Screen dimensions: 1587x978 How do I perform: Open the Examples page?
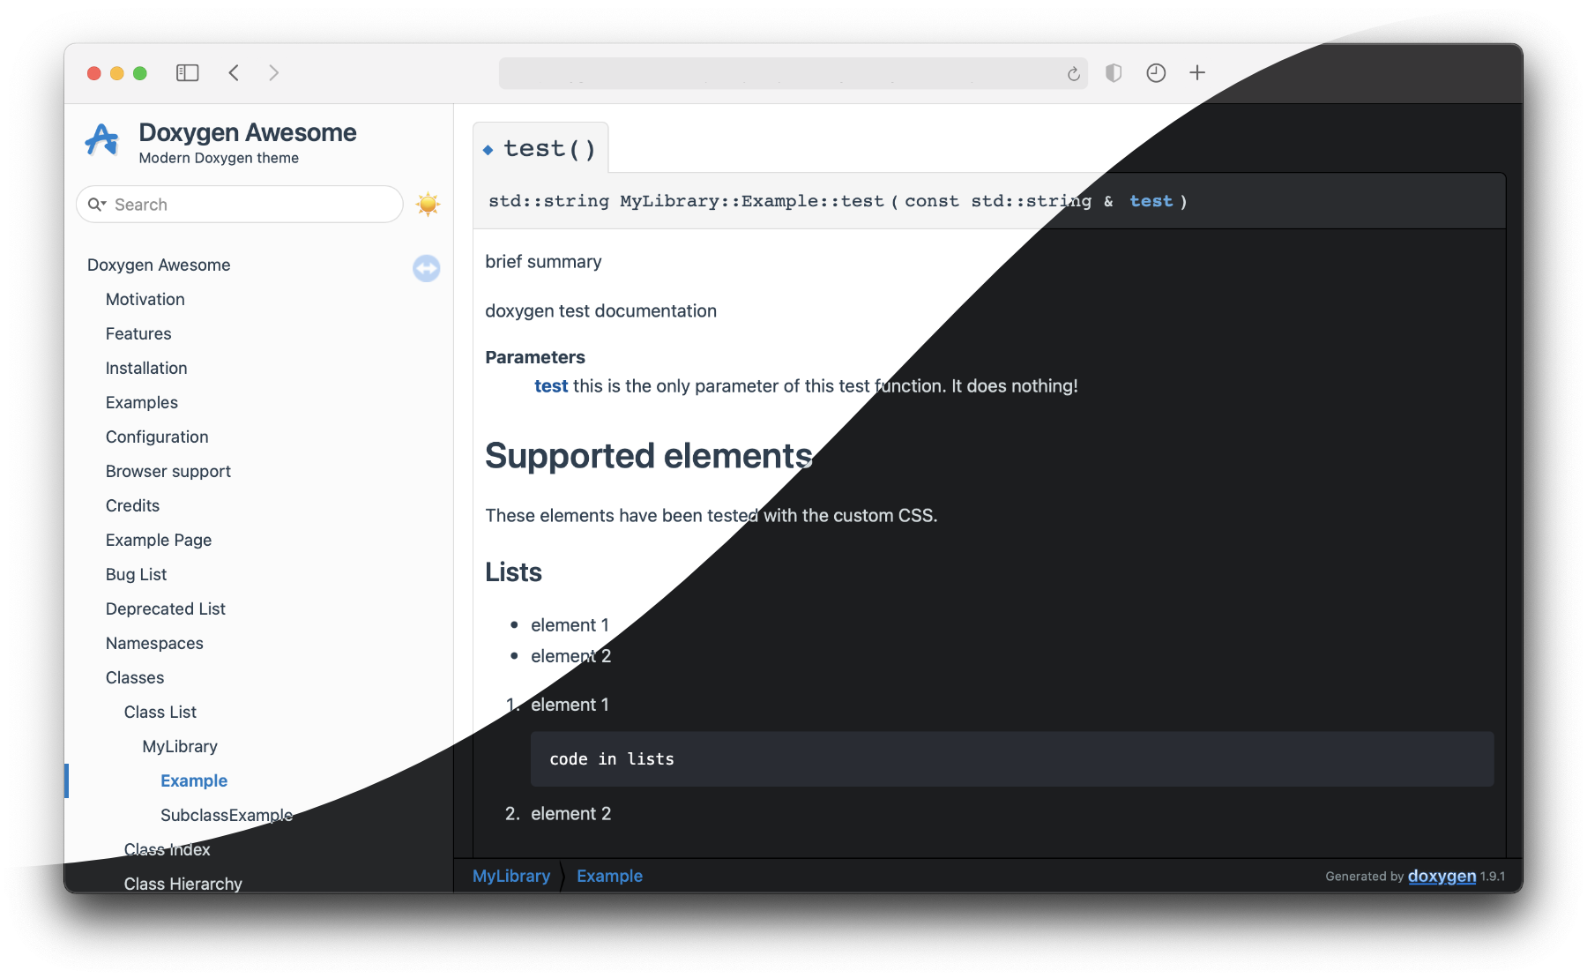[x=142, y=403]
